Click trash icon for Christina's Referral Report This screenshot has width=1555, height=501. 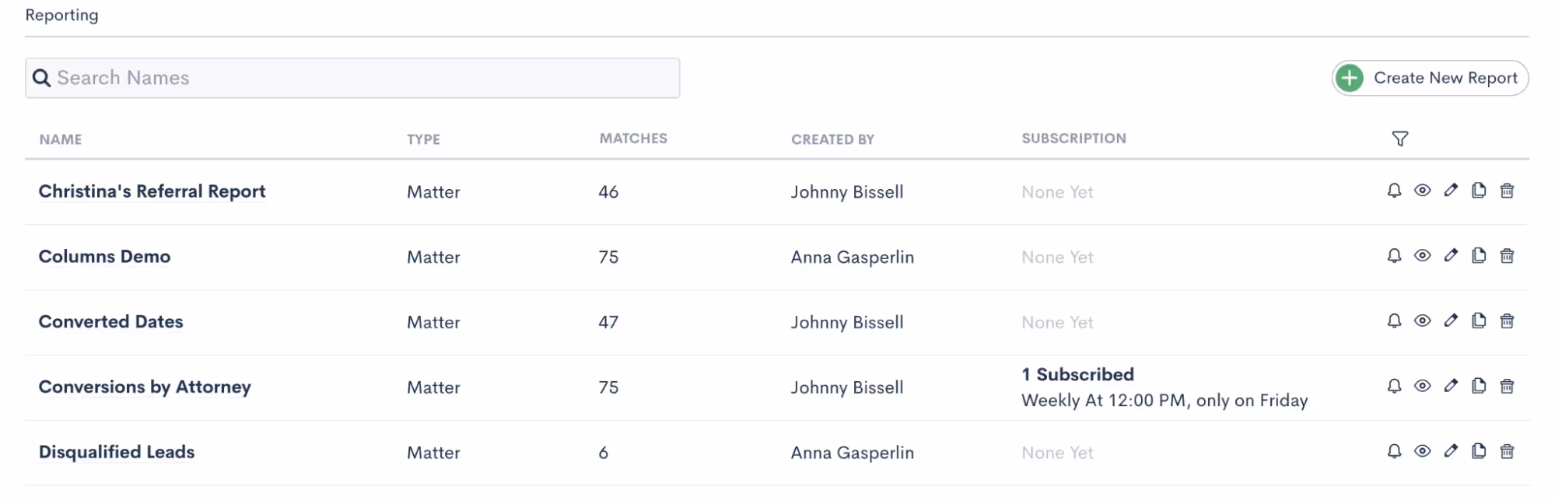(x=1507, y=191)
